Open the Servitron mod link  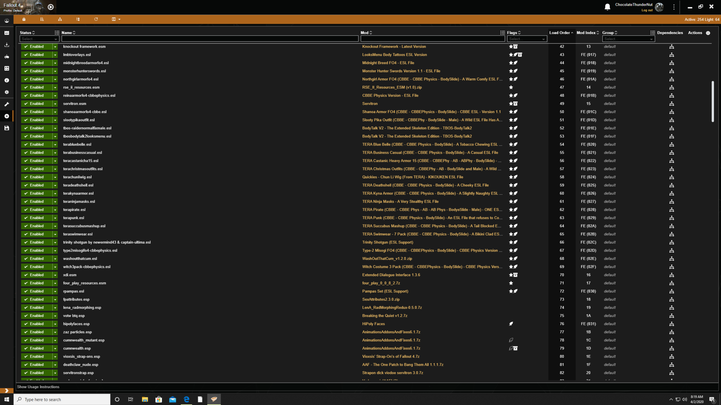click(x=370, y=104)
